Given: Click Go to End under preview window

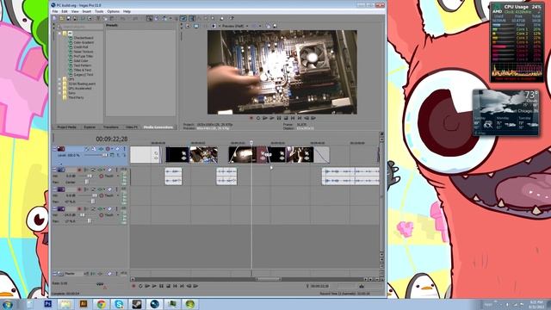Looking at the screenshot, I should coord(300,119).
